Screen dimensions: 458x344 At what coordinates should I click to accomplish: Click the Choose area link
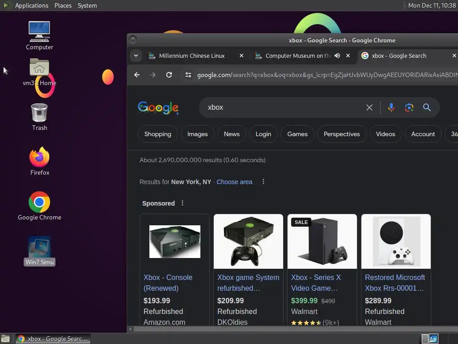pyautogui.click(x=234, y=182)
